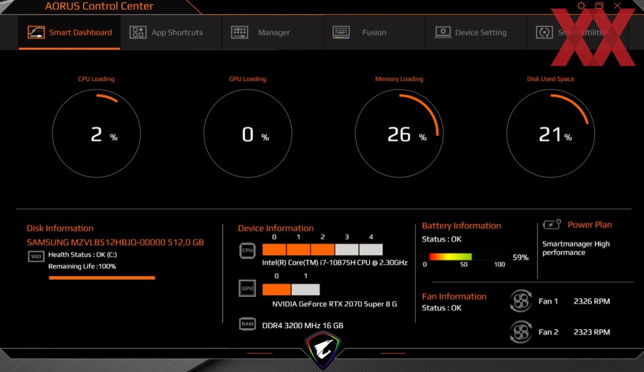This screenshot has height=372, width=644.
Task: Go to the Fusion tab
Action: click(374, 32)
